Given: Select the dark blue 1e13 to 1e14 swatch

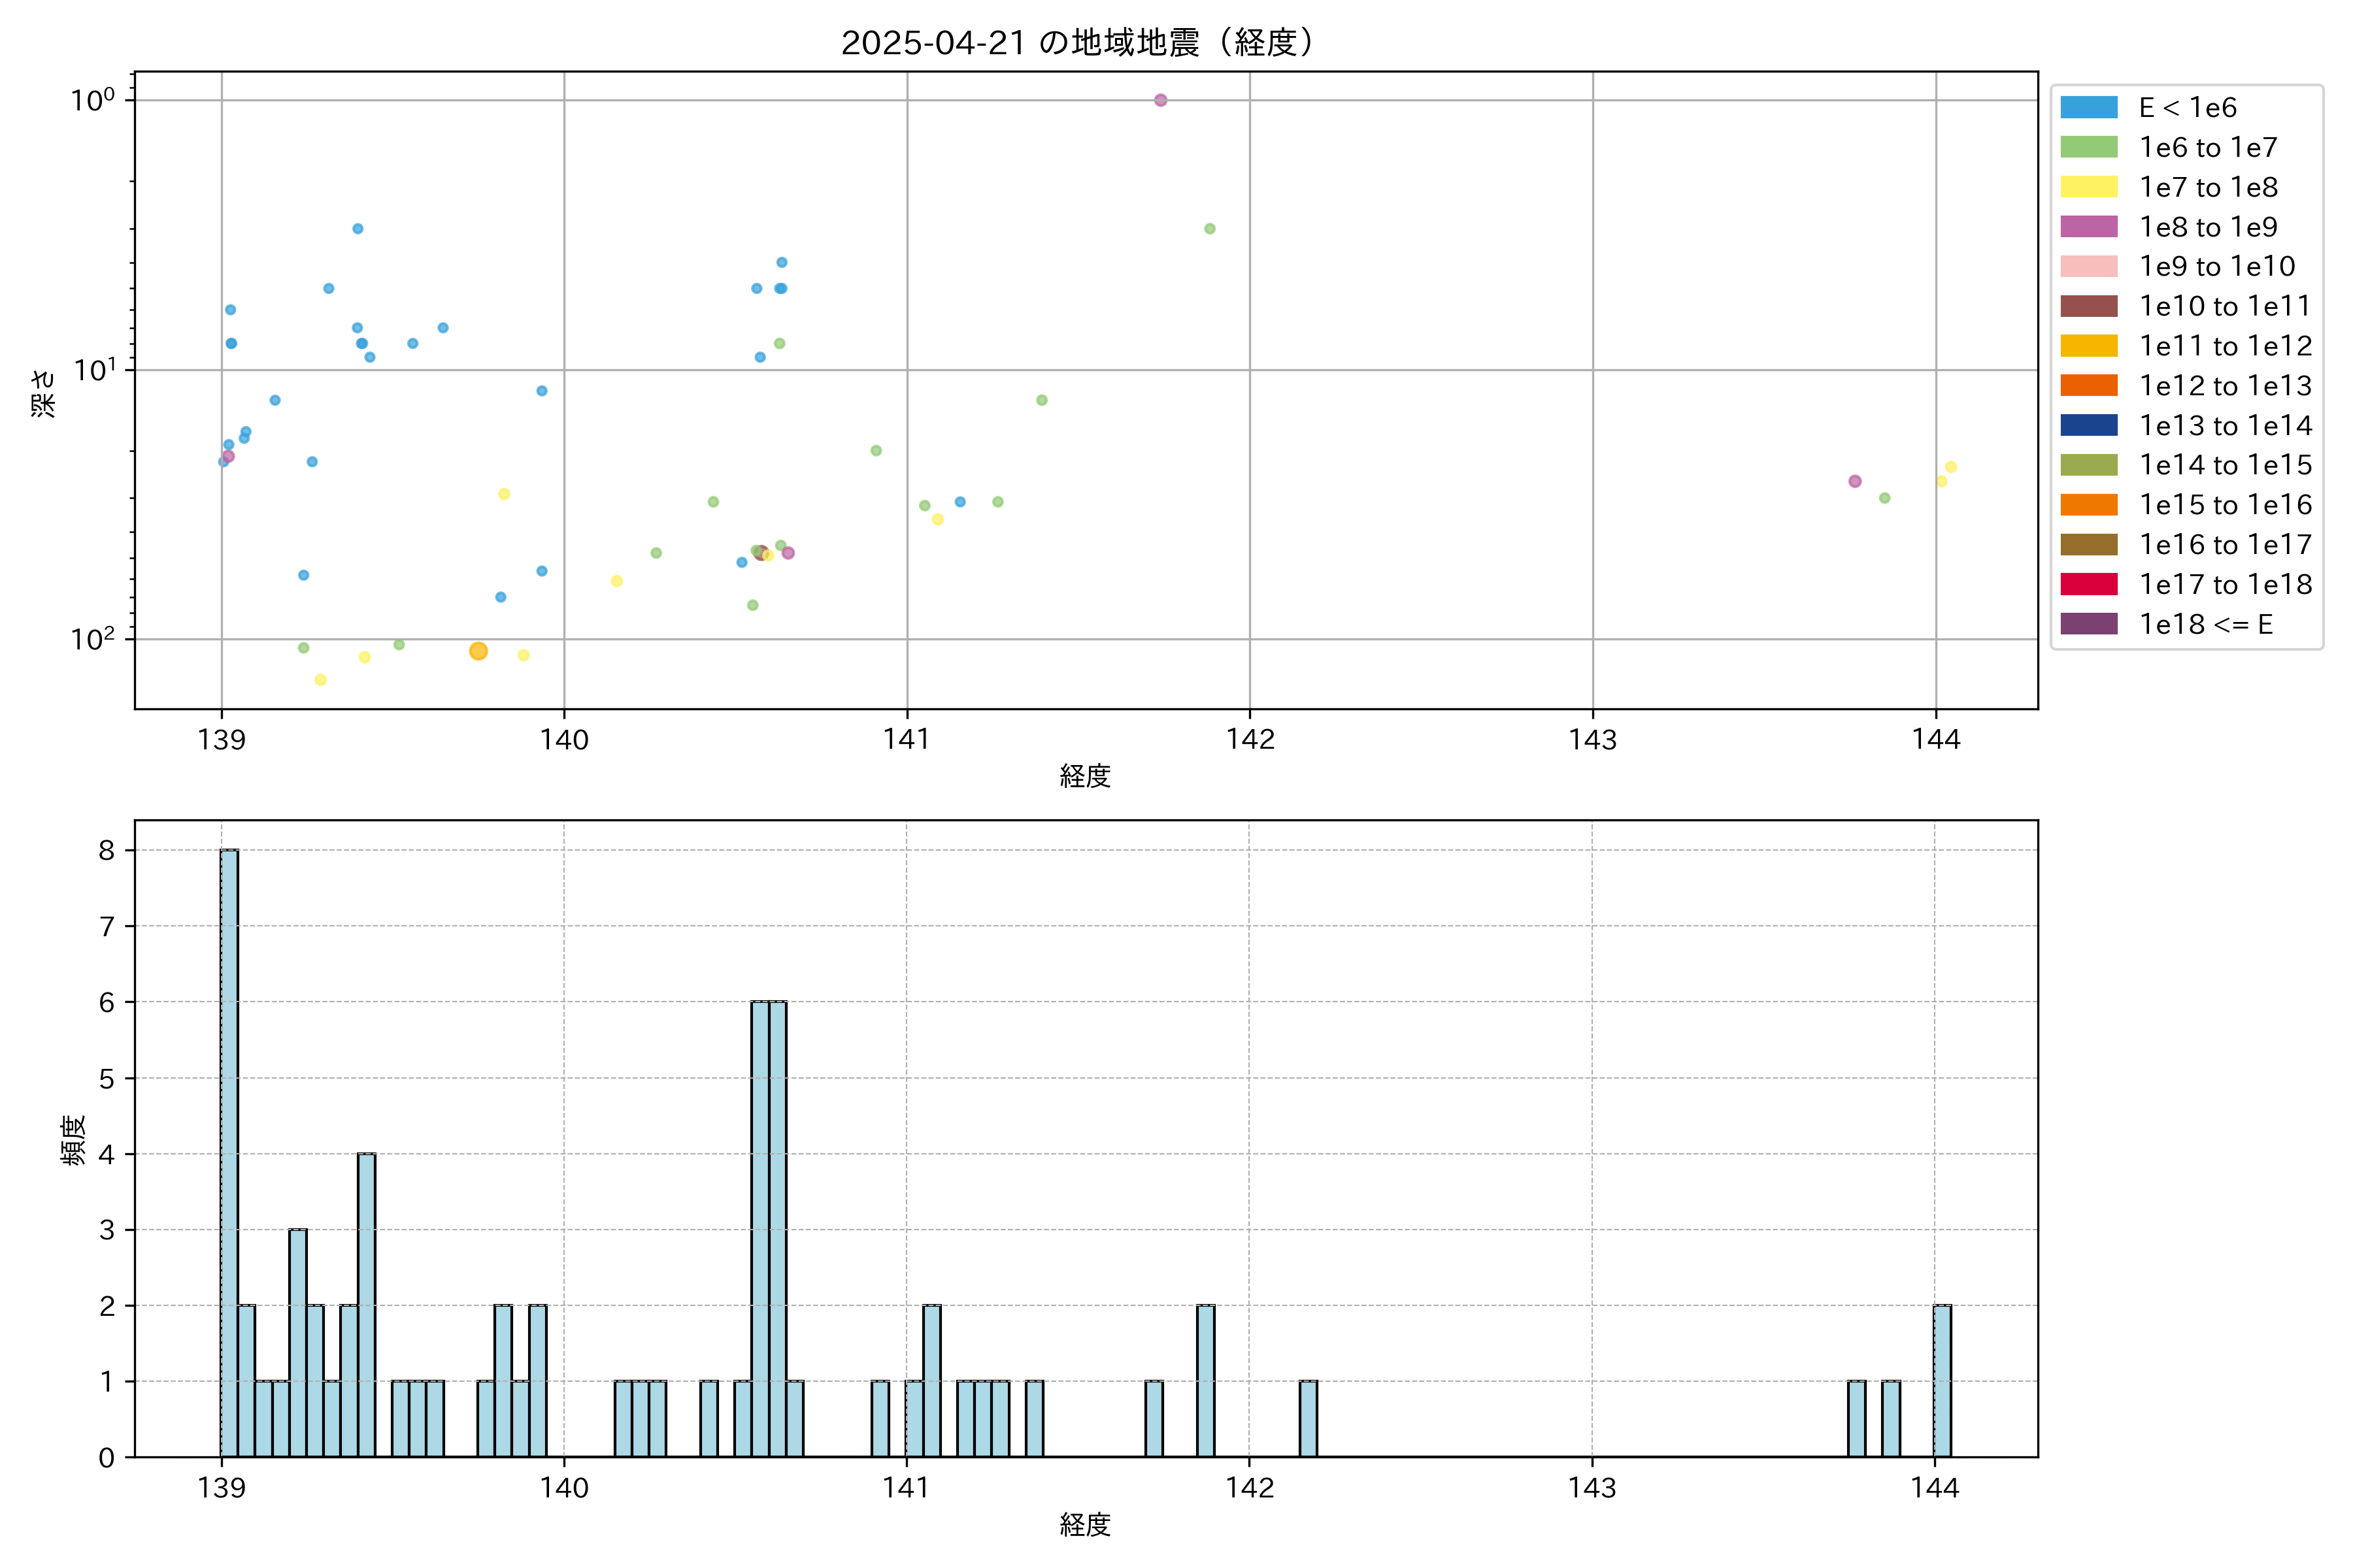Looking at the screenshot, I should [2088, 425].
